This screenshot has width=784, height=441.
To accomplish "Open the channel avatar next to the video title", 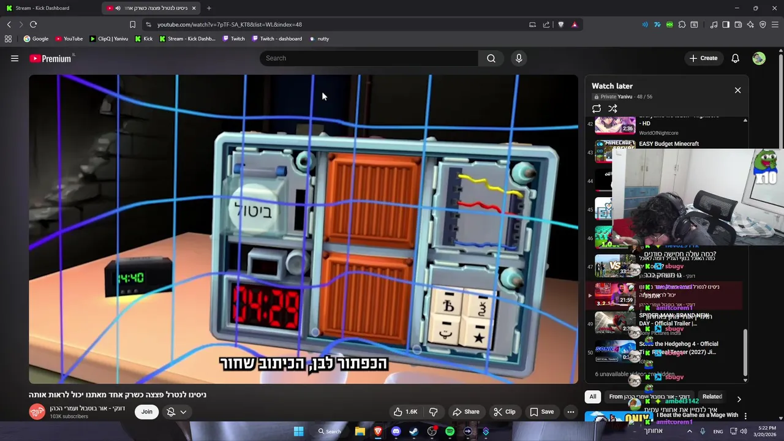I will [x=37, y=412].
